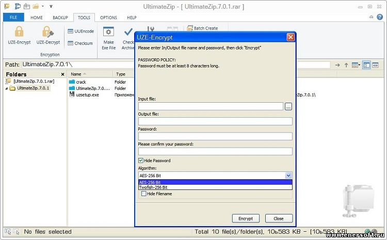Select UltimateZip.7.0.1 folder in tree
The height and width of the screenshot is (240, 387).
pos(33,88)
